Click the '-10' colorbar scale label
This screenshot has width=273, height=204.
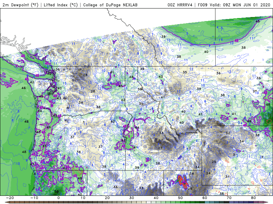pyautogui.click(x=34, y=198)
